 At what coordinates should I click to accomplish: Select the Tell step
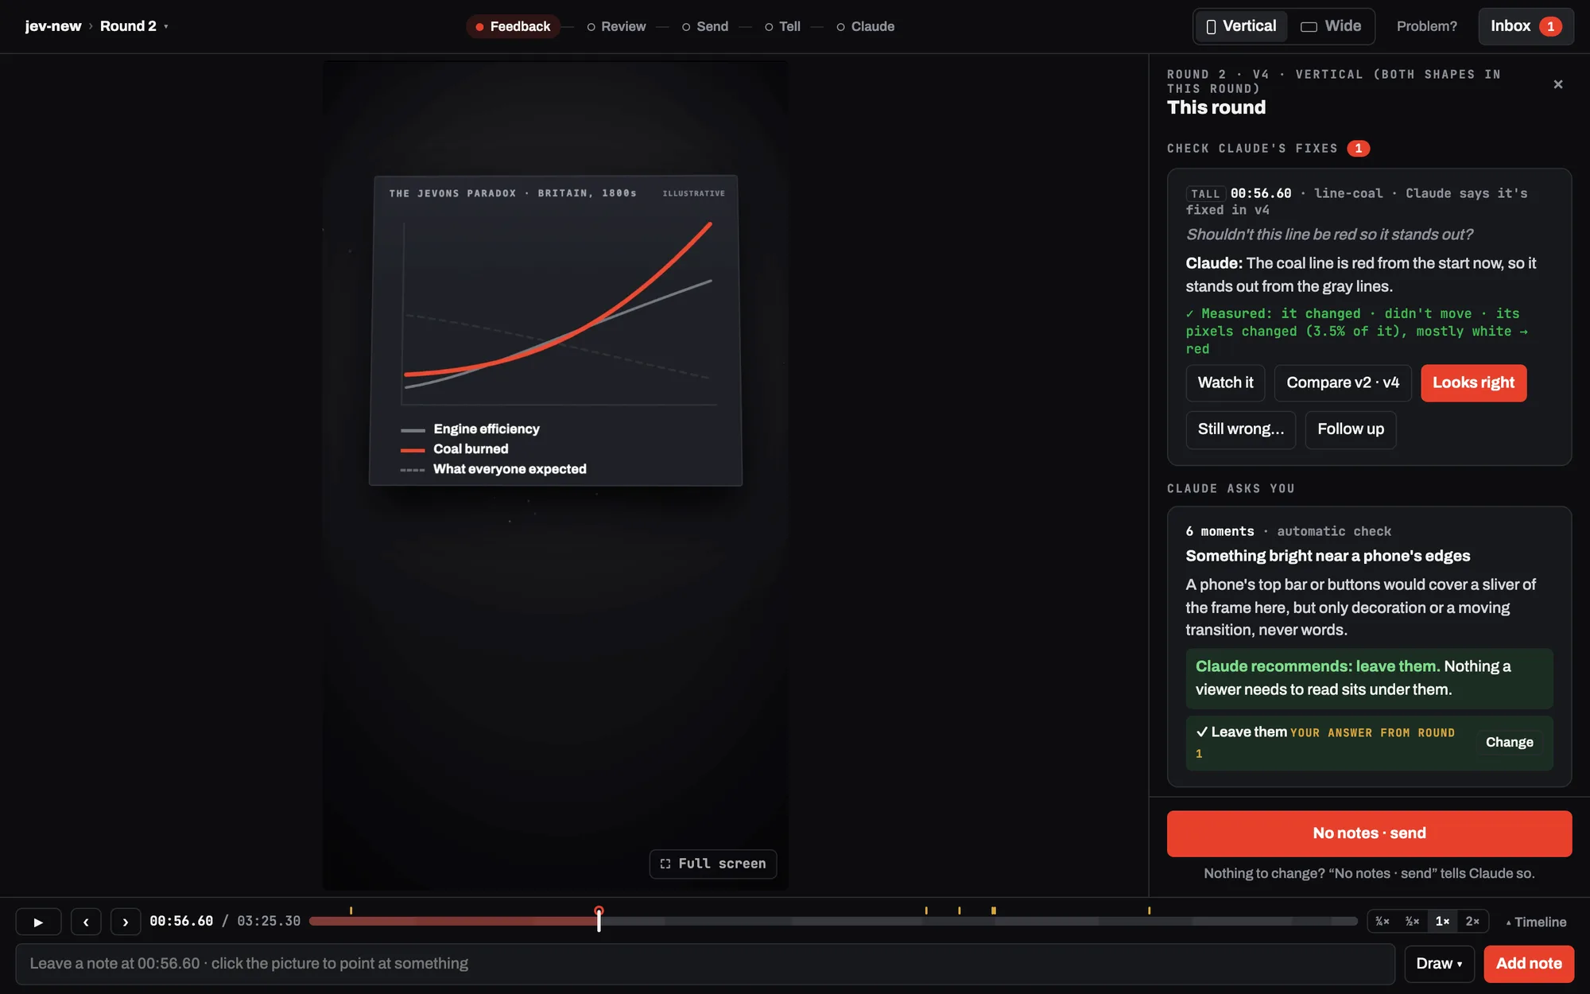pyautogui.click(x=783, y=26)
